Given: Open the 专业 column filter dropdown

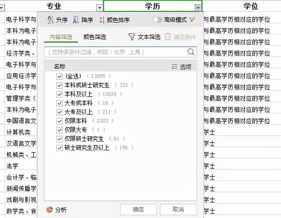Looking at the screenshot, I should pyautogui.click(x=99, y=8).
